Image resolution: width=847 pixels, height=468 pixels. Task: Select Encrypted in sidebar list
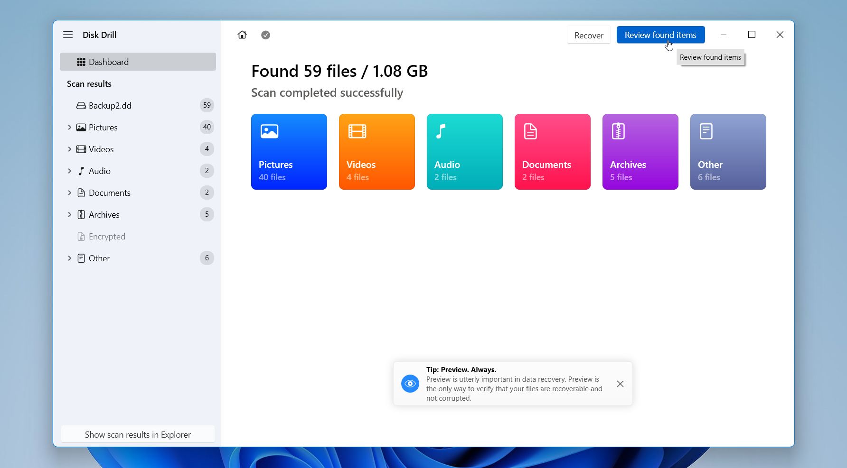(138, 236)
